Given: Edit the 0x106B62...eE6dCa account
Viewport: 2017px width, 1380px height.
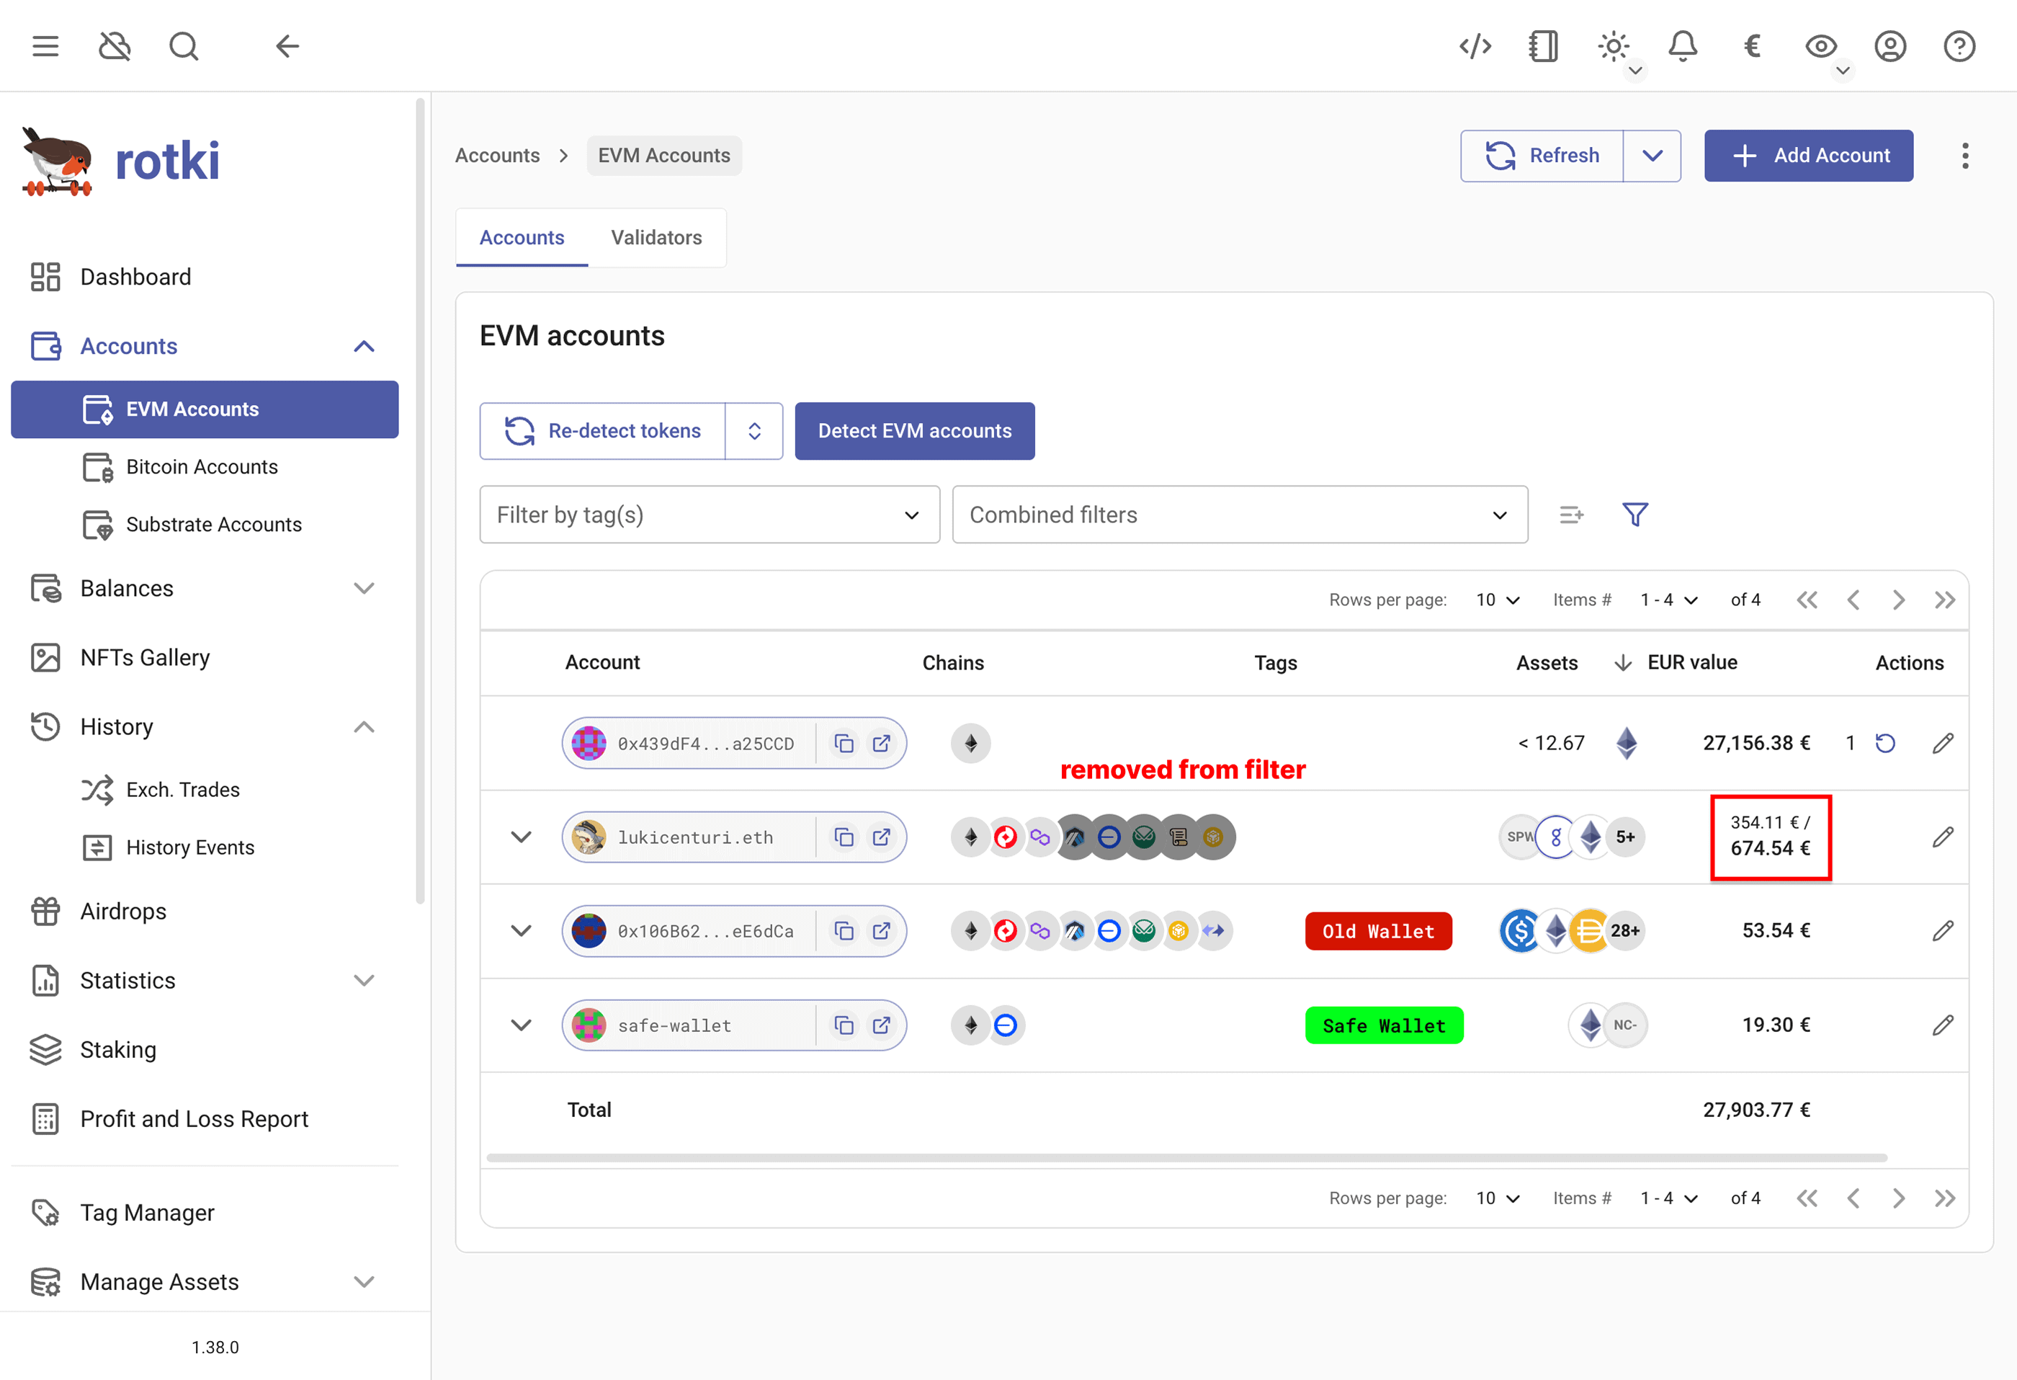Looking at the screenshot, I should (1944, 931).
